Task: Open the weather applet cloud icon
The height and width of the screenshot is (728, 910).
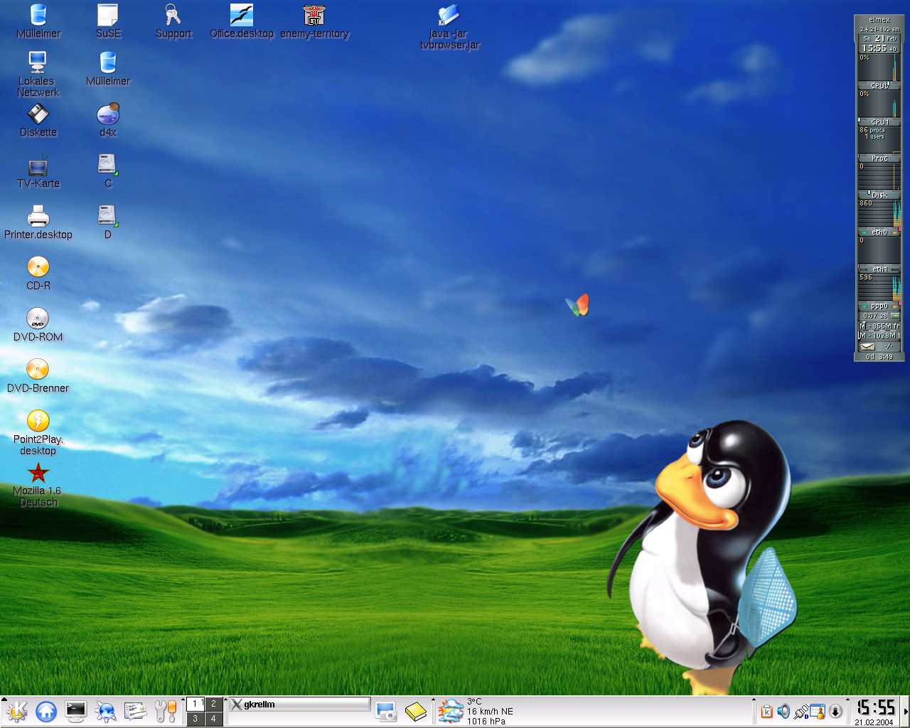Action: [450, 711]
